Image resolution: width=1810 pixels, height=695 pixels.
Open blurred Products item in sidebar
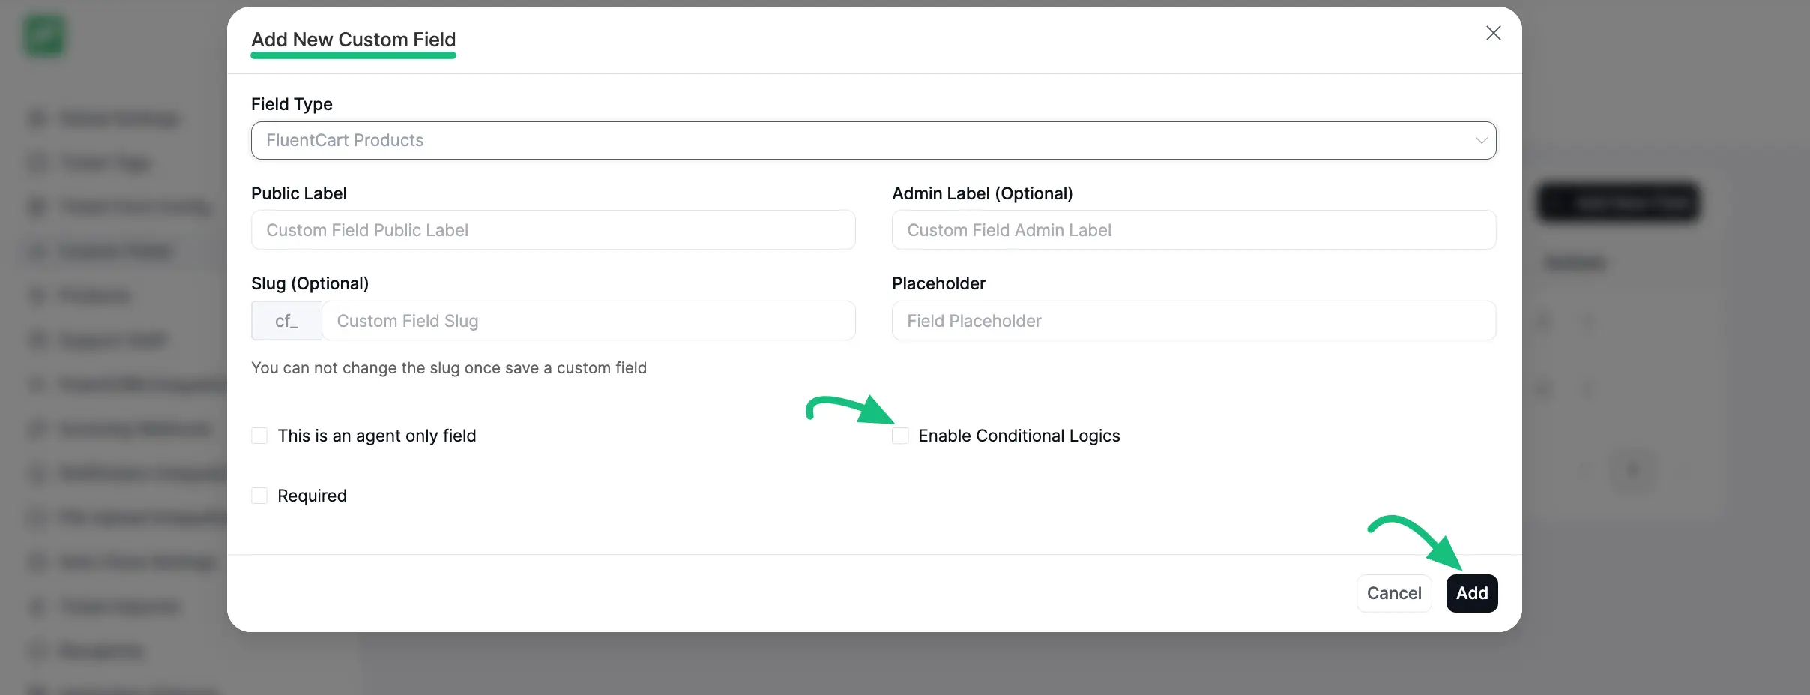95,295
